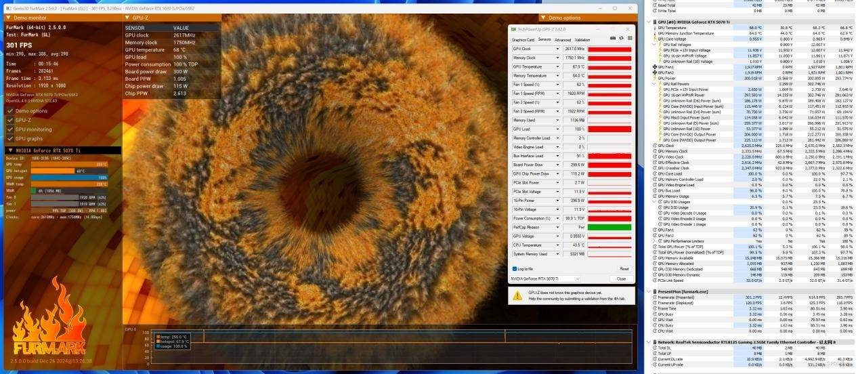
Task: Click the GPU Temperature thermometer icon in HWiNFO
Action: tap(655, 28)
